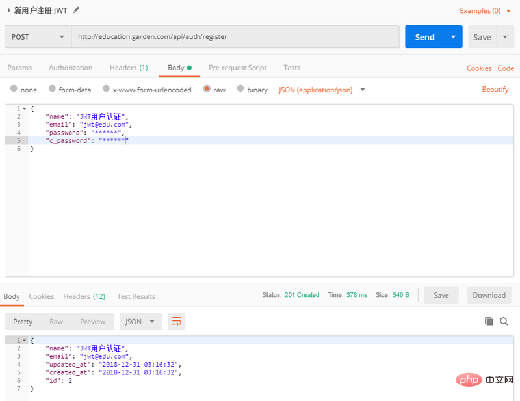The width and height of the screenshot is (520, 401).
Task: Select the response Body tab
Action: (12, 296)
